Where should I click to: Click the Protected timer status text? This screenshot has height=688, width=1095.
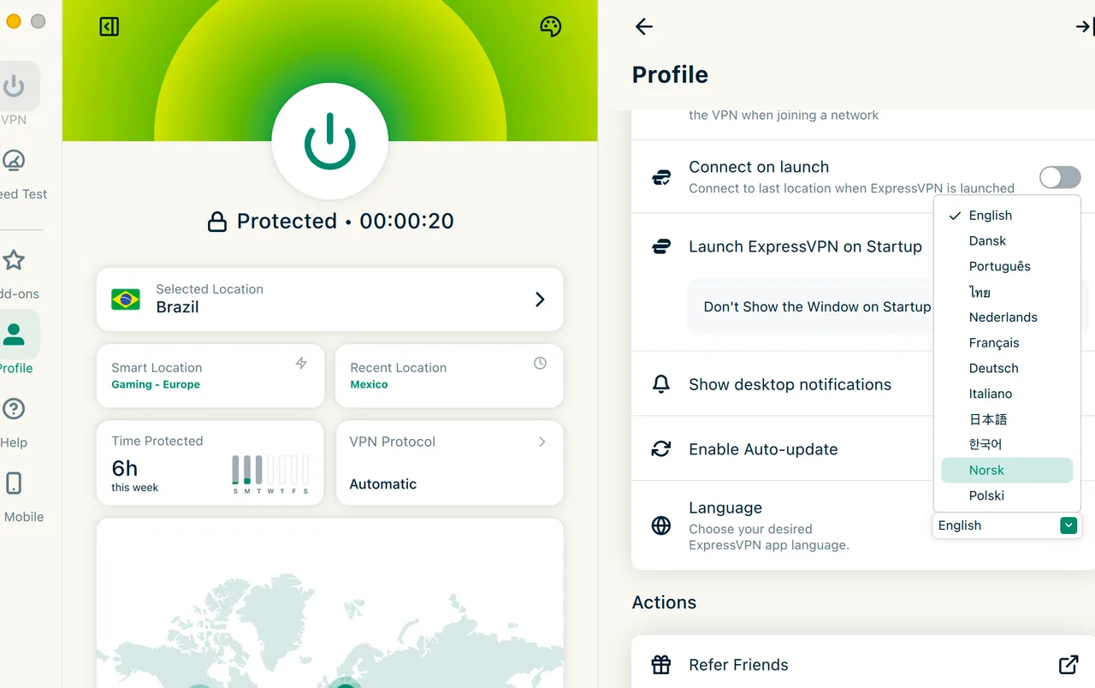pos(345,221)
